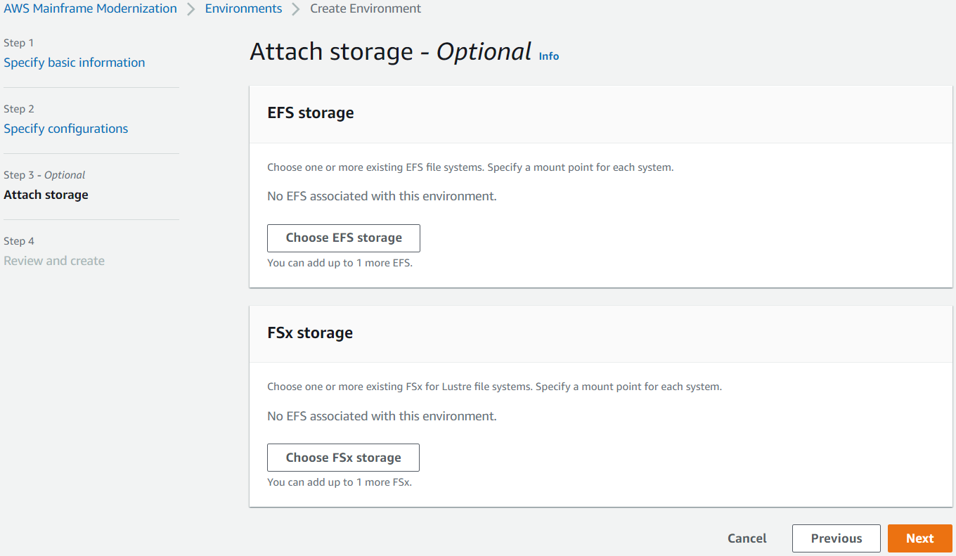The height and width of the screenshot is (556, 956).
Task: Click the Choose EFS storage button
Action: [343, 238]
